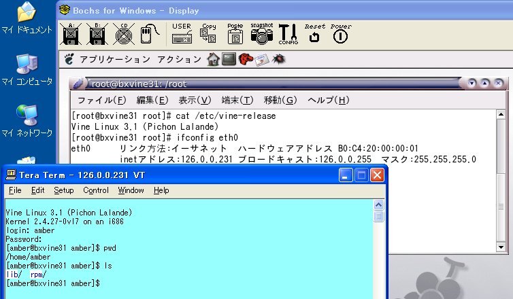Click the root terminal window menu feather icon
Image resolution: width=513 pixels, height=299 pixels.
coord(78,84)
